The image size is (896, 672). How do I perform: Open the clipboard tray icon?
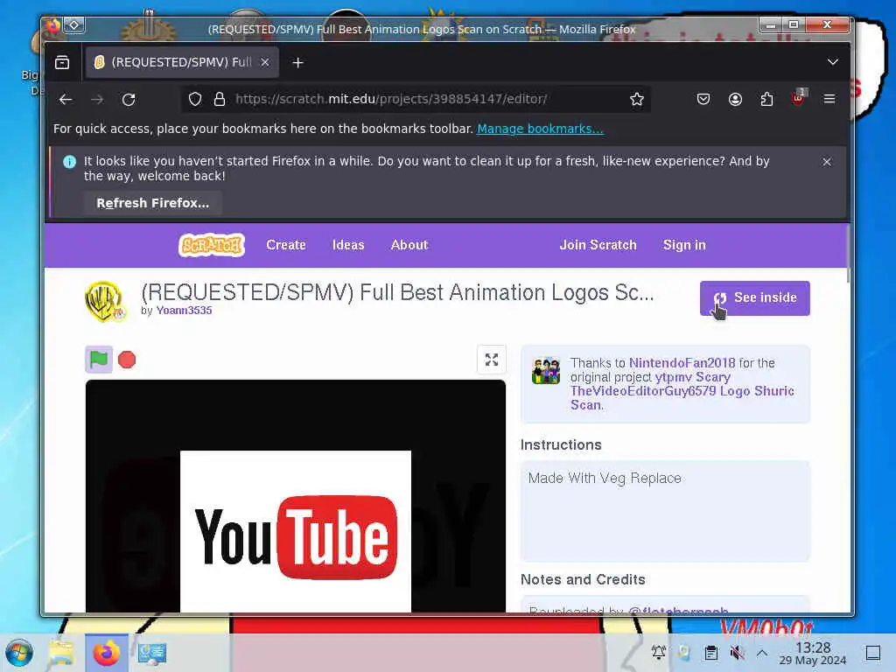[710, 653]
